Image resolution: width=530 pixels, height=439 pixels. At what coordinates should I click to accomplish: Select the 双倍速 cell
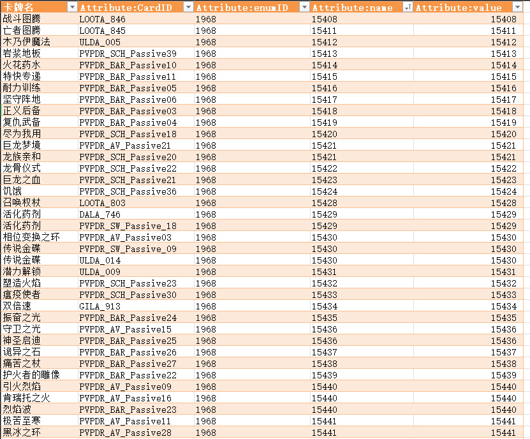coord(39,306)
